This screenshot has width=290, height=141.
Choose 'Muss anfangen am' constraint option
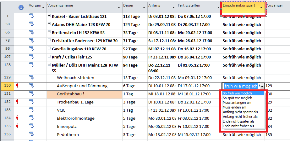237,103
